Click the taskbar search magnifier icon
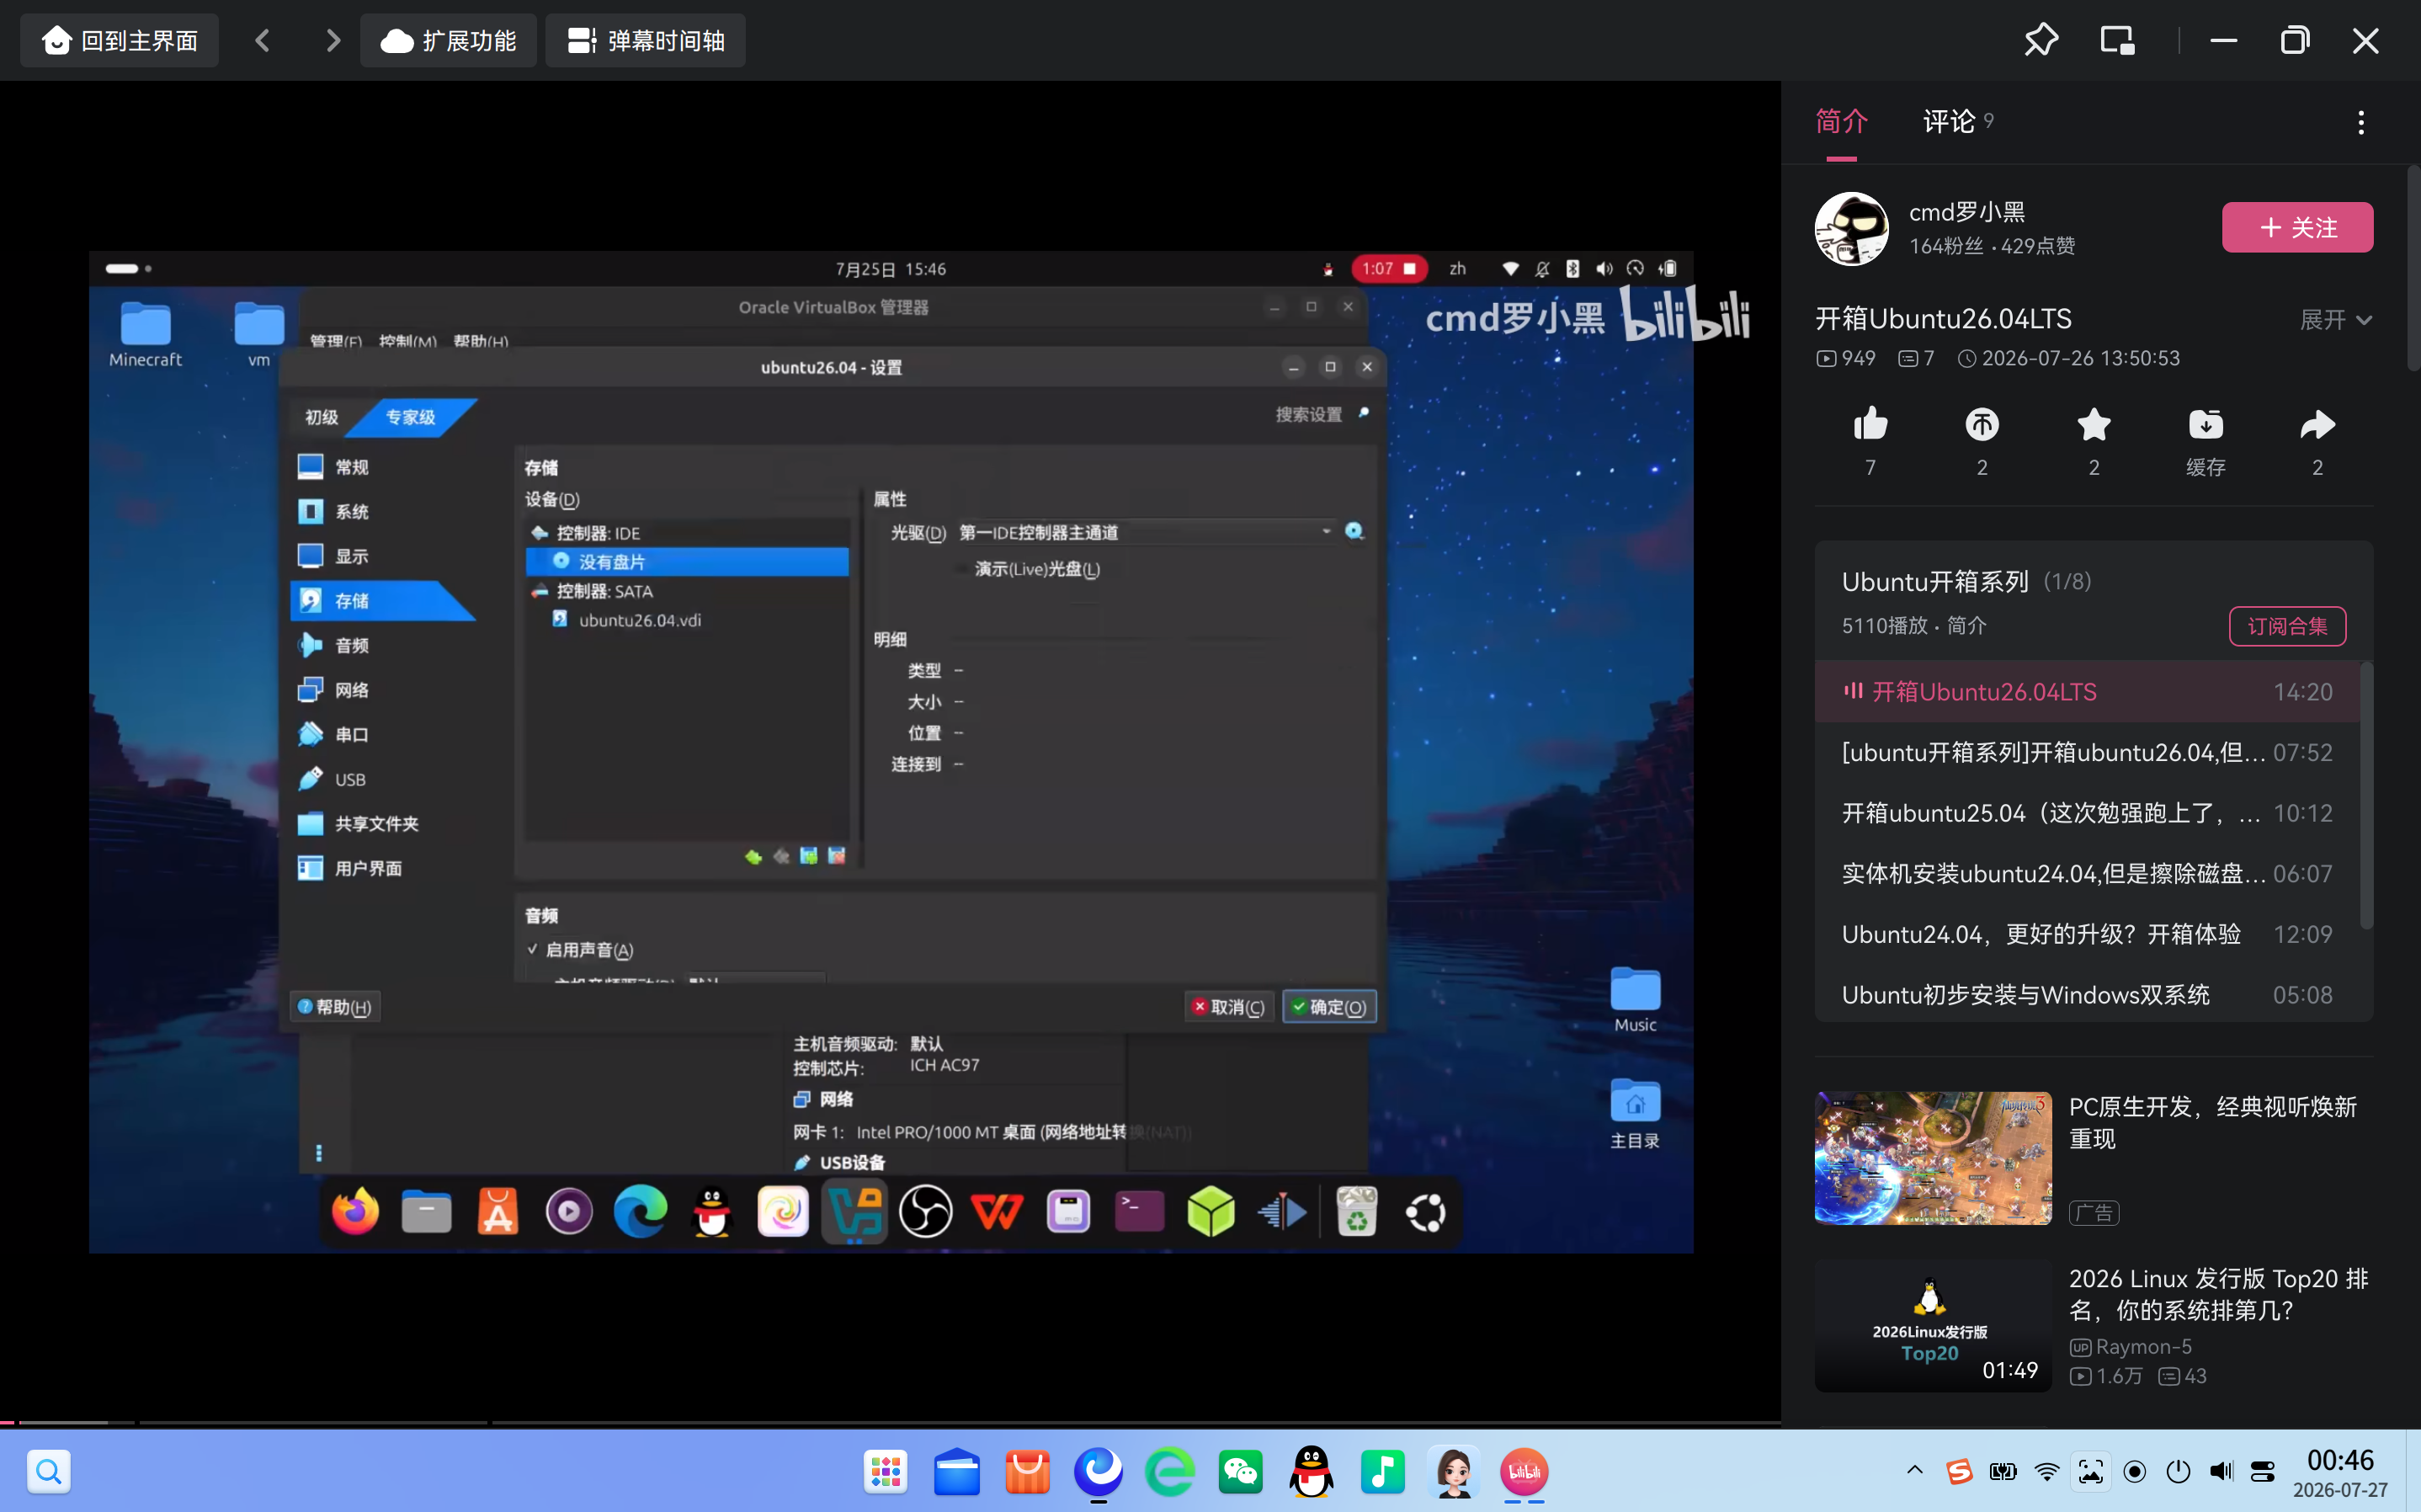The height and width of the screenshot is (1512, 2421). click(x=49, y=1471)
